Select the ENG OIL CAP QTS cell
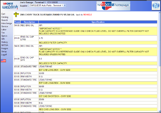161x113 pixels. click(29, 59)
